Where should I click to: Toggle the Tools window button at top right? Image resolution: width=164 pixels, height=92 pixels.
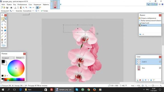point(148,4)
